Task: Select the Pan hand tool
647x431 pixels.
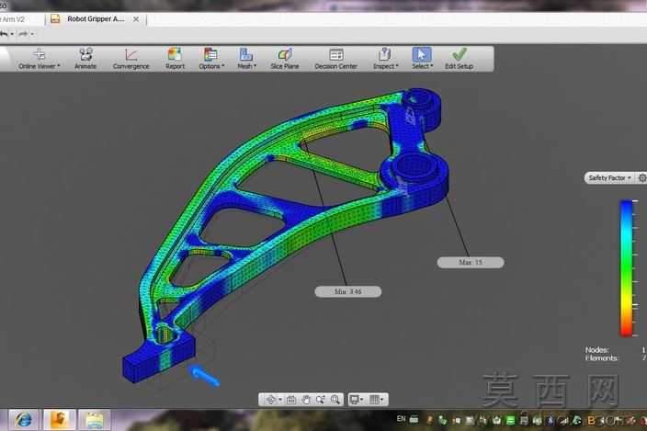Action: coord(306,399)
